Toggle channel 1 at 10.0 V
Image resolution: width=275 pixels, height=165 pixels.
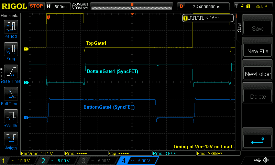(19, 161)
